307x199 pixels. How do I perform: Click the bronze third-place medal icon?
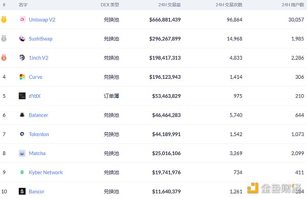click(x=4, y=57)
